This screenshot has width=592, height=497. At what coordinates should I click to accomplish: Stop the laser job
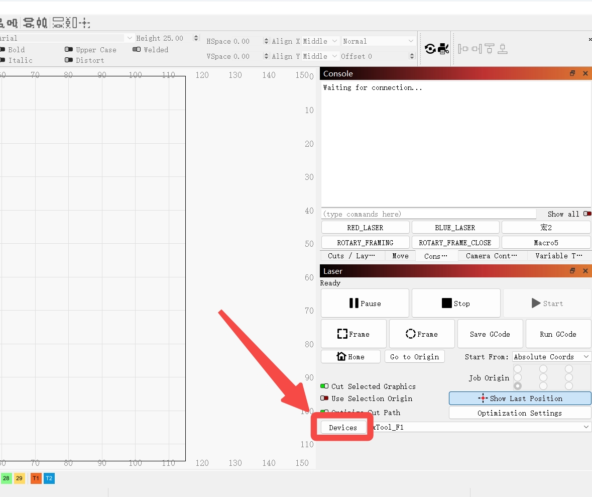(x=456, y=303)
